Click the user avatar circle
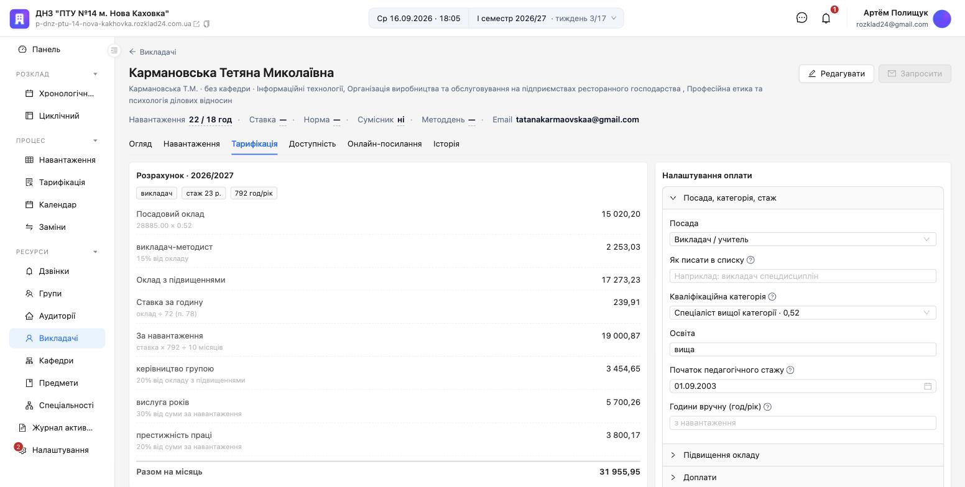This screenshot has width=965, height=487. tap(942, 19)
